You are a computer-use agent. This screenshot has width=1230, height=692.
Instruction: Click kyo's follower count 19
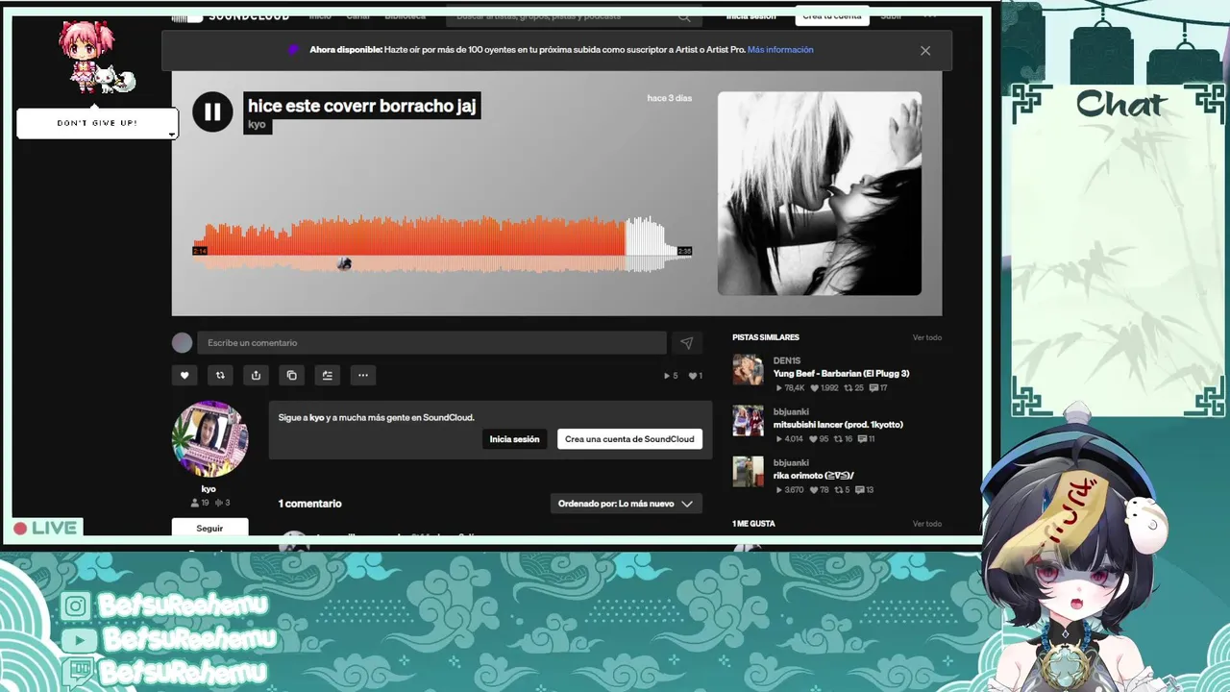(x=200, y=503)
